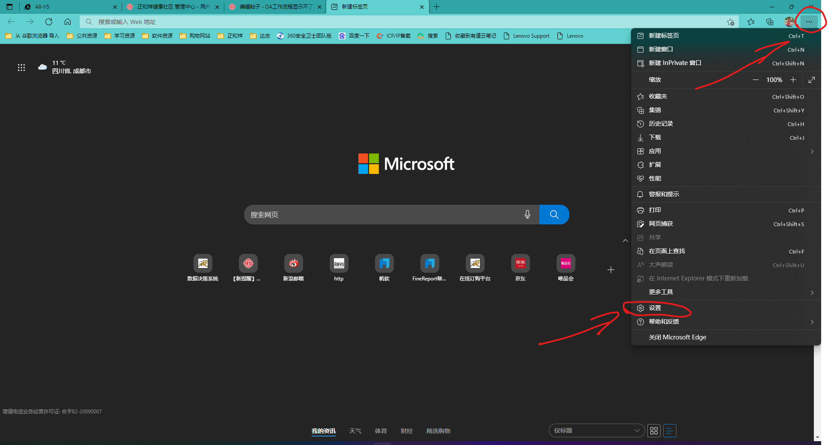Open the app launcher grid icon
This screenshot has width=828, height=445.
[21, 68]
